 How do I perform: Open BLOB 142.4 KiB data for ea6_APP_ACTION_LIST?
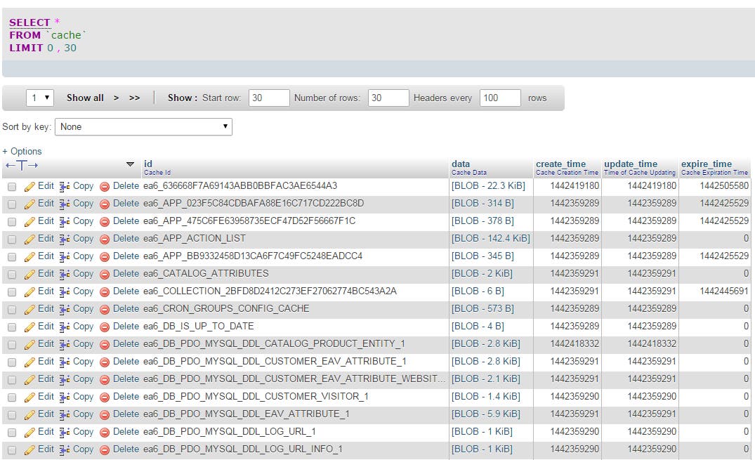[491, 239]
